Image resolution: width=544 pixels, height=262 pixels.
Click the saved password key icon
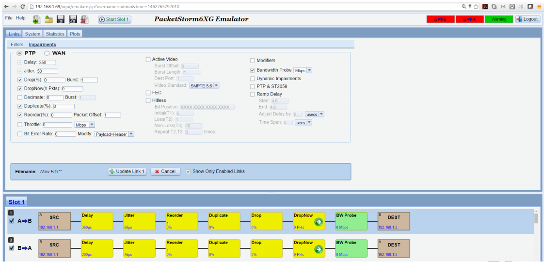coord(470,7)
